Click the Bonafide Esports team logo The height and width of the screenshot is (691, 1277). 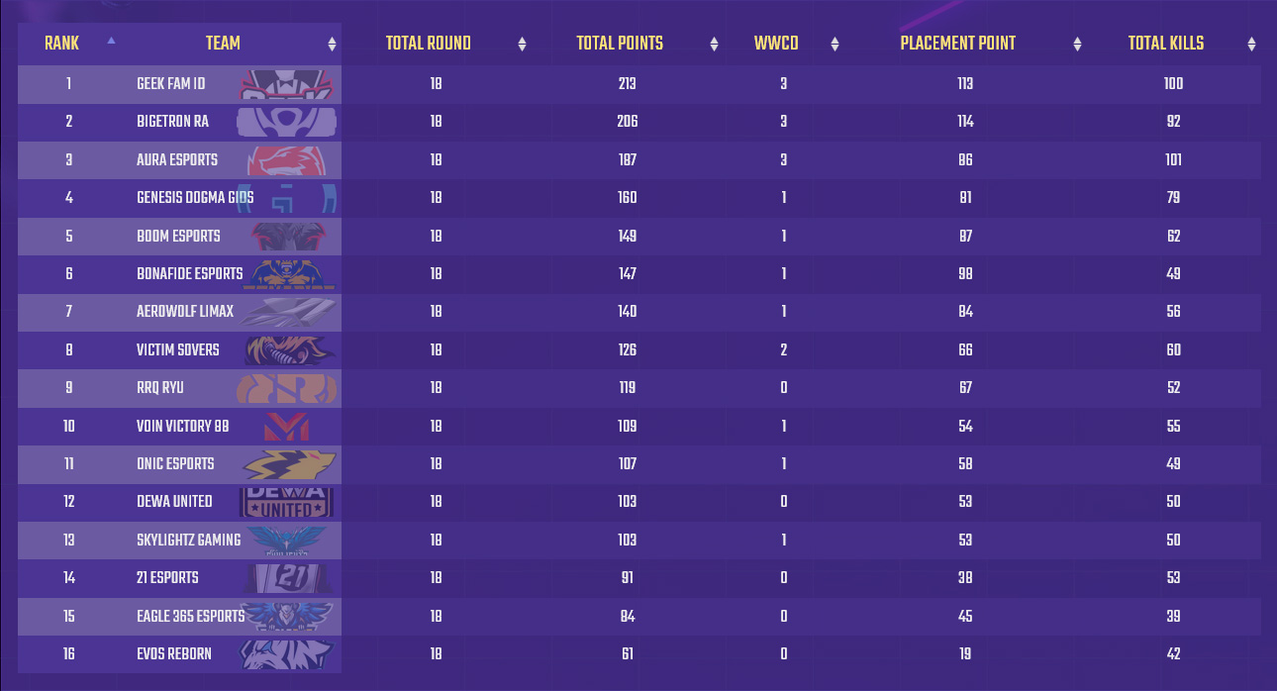[x=290, y=274]
